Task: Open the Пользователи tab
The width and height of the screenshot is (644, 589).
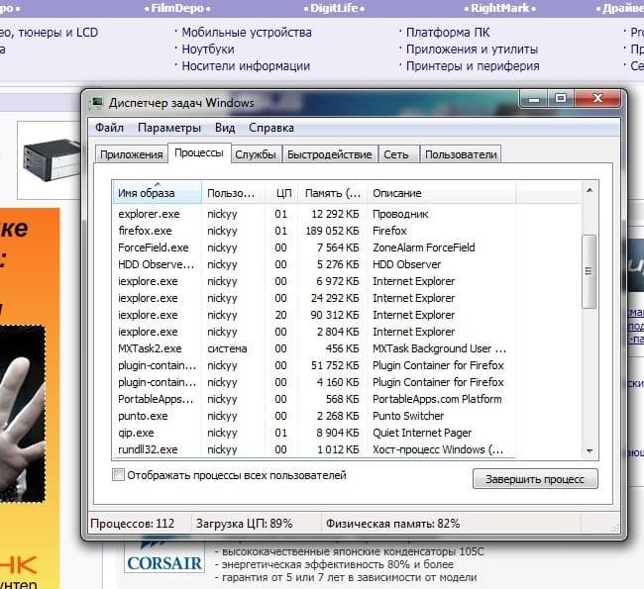Action: tap(461, 154)
